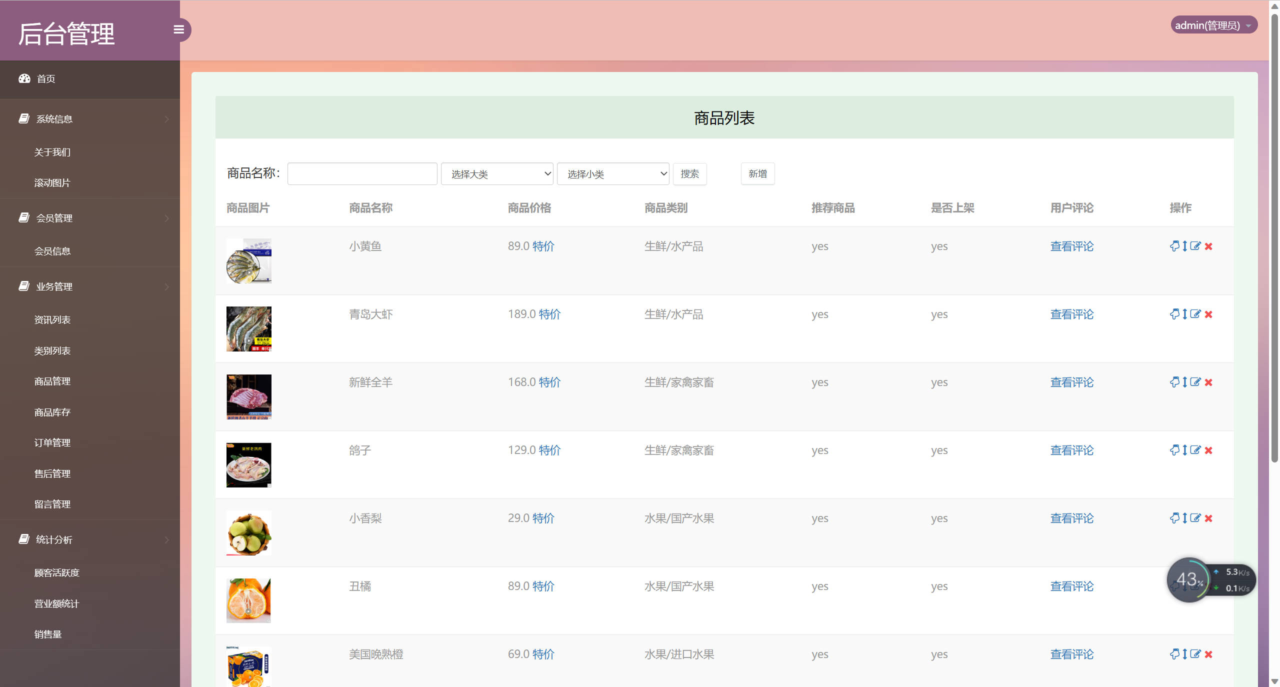Open the 选择小类 subcategory dropdown
The width and height of the screenshot is (1280, 687).
(x=612, y=173)
